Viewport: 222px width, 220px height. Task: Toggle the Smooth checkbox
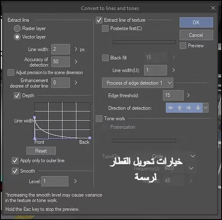(x=15, y=171)
